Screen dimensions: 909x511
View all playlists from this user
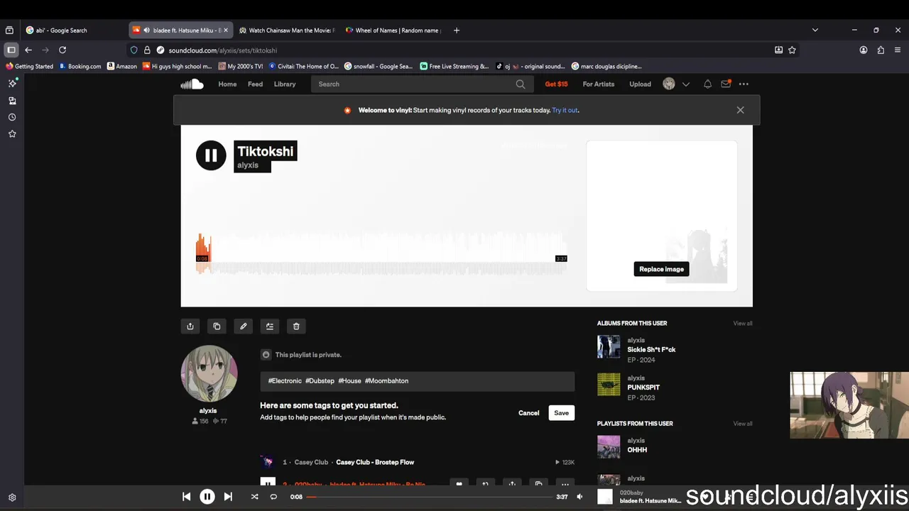click(743, 424)
